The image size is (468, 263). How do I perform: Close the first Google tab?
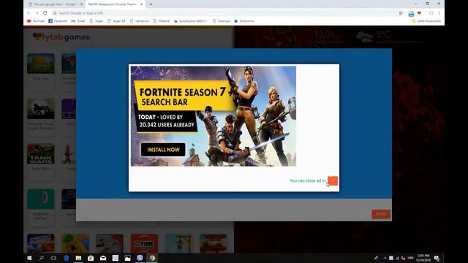81,4
